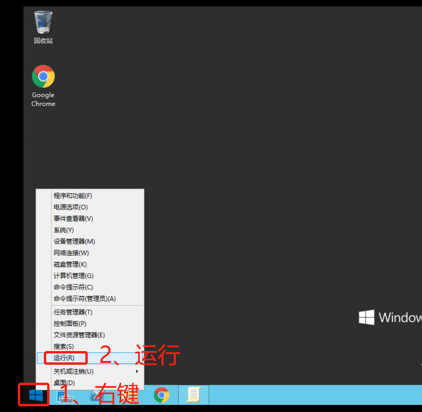Open 事件查看器(V) from the menu
This screenshot has width=422, height=412.
[x=73, y=218]
